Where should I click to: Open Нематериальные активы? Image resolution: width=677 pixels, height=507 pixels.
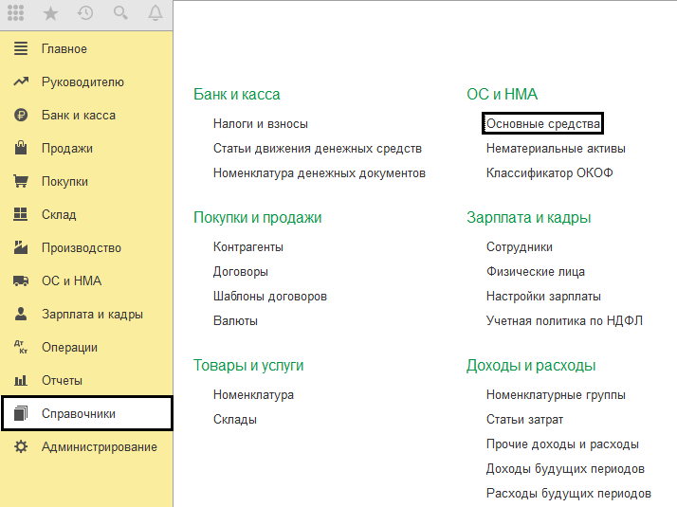click(x=556, y=149)
